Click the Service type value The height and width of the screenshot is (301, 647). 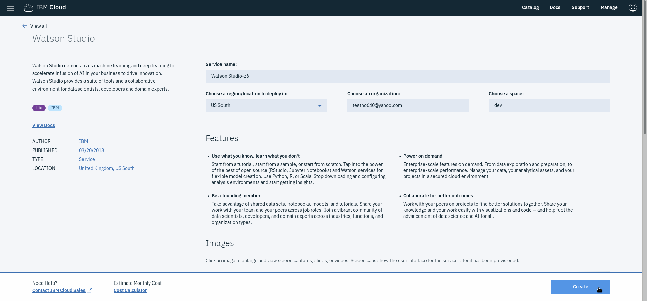(87, 159)
